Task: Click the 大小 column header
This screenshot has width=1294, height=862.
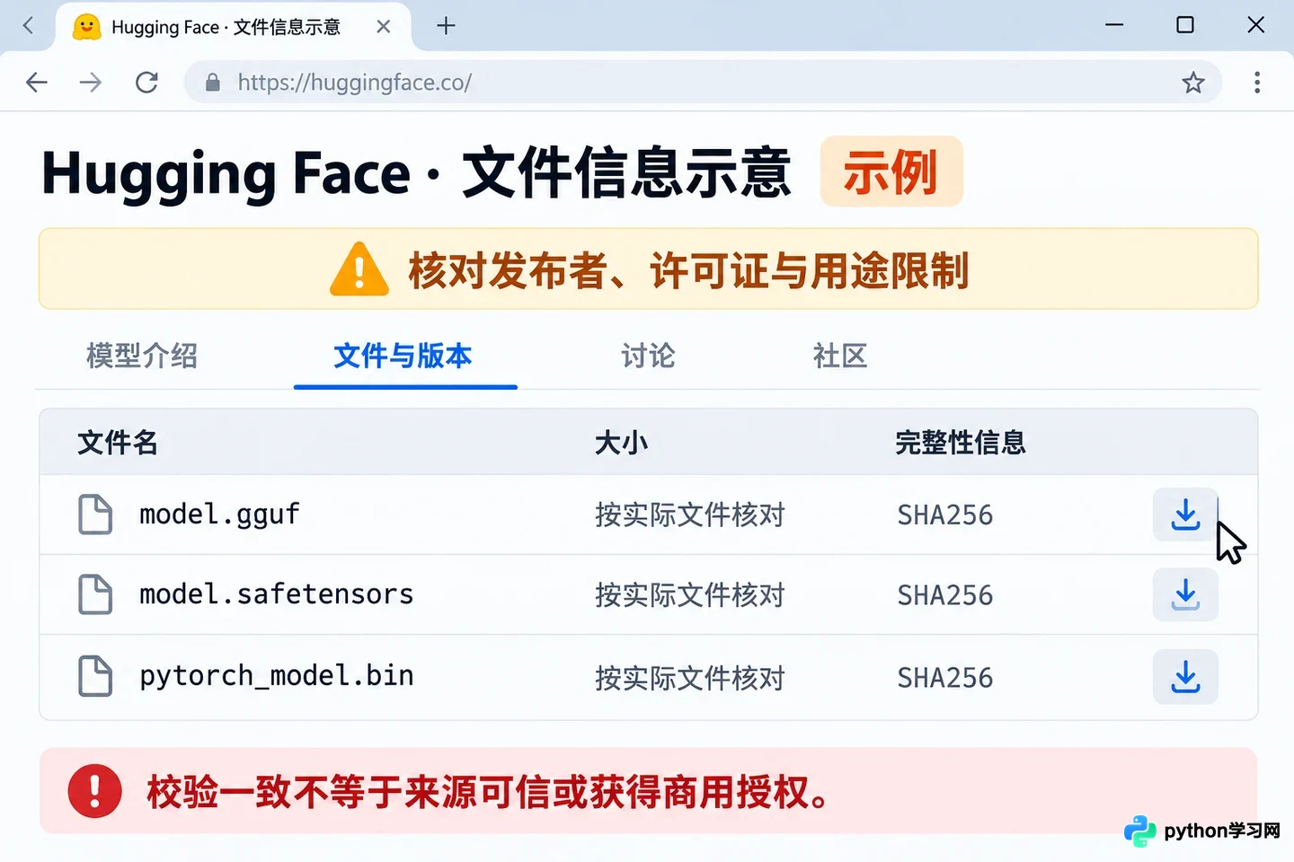Action: tap(621, 443)
